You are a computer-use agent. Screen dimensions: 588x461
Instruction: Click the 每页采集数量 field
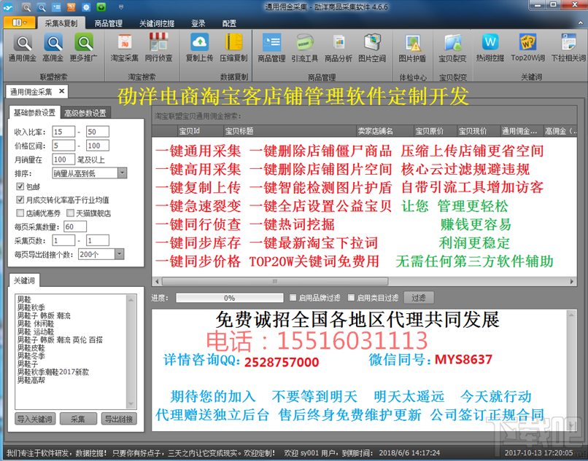point(75,227)
